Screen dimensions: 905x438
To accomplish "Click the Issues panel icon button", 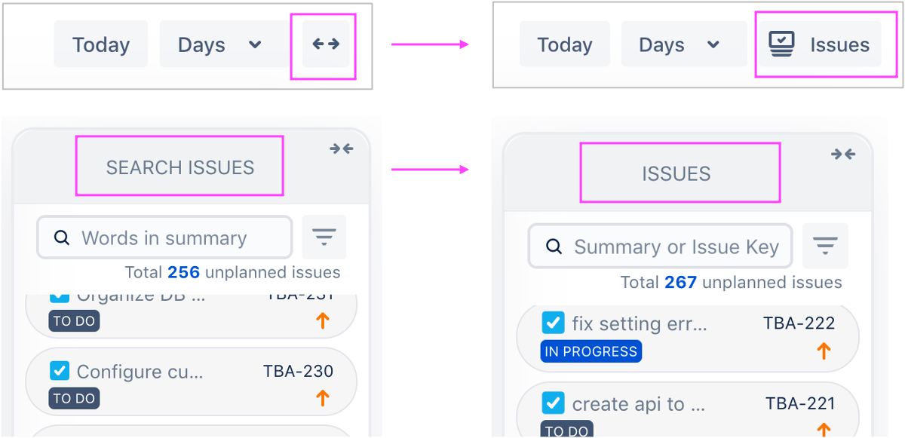I will [x=819, y=44].
